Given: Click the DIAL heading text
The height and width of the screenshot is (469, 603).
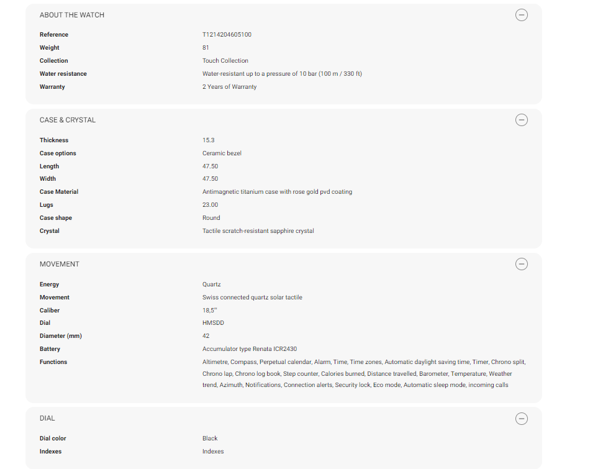Looking at the screenshot, I should click(47, 419).
